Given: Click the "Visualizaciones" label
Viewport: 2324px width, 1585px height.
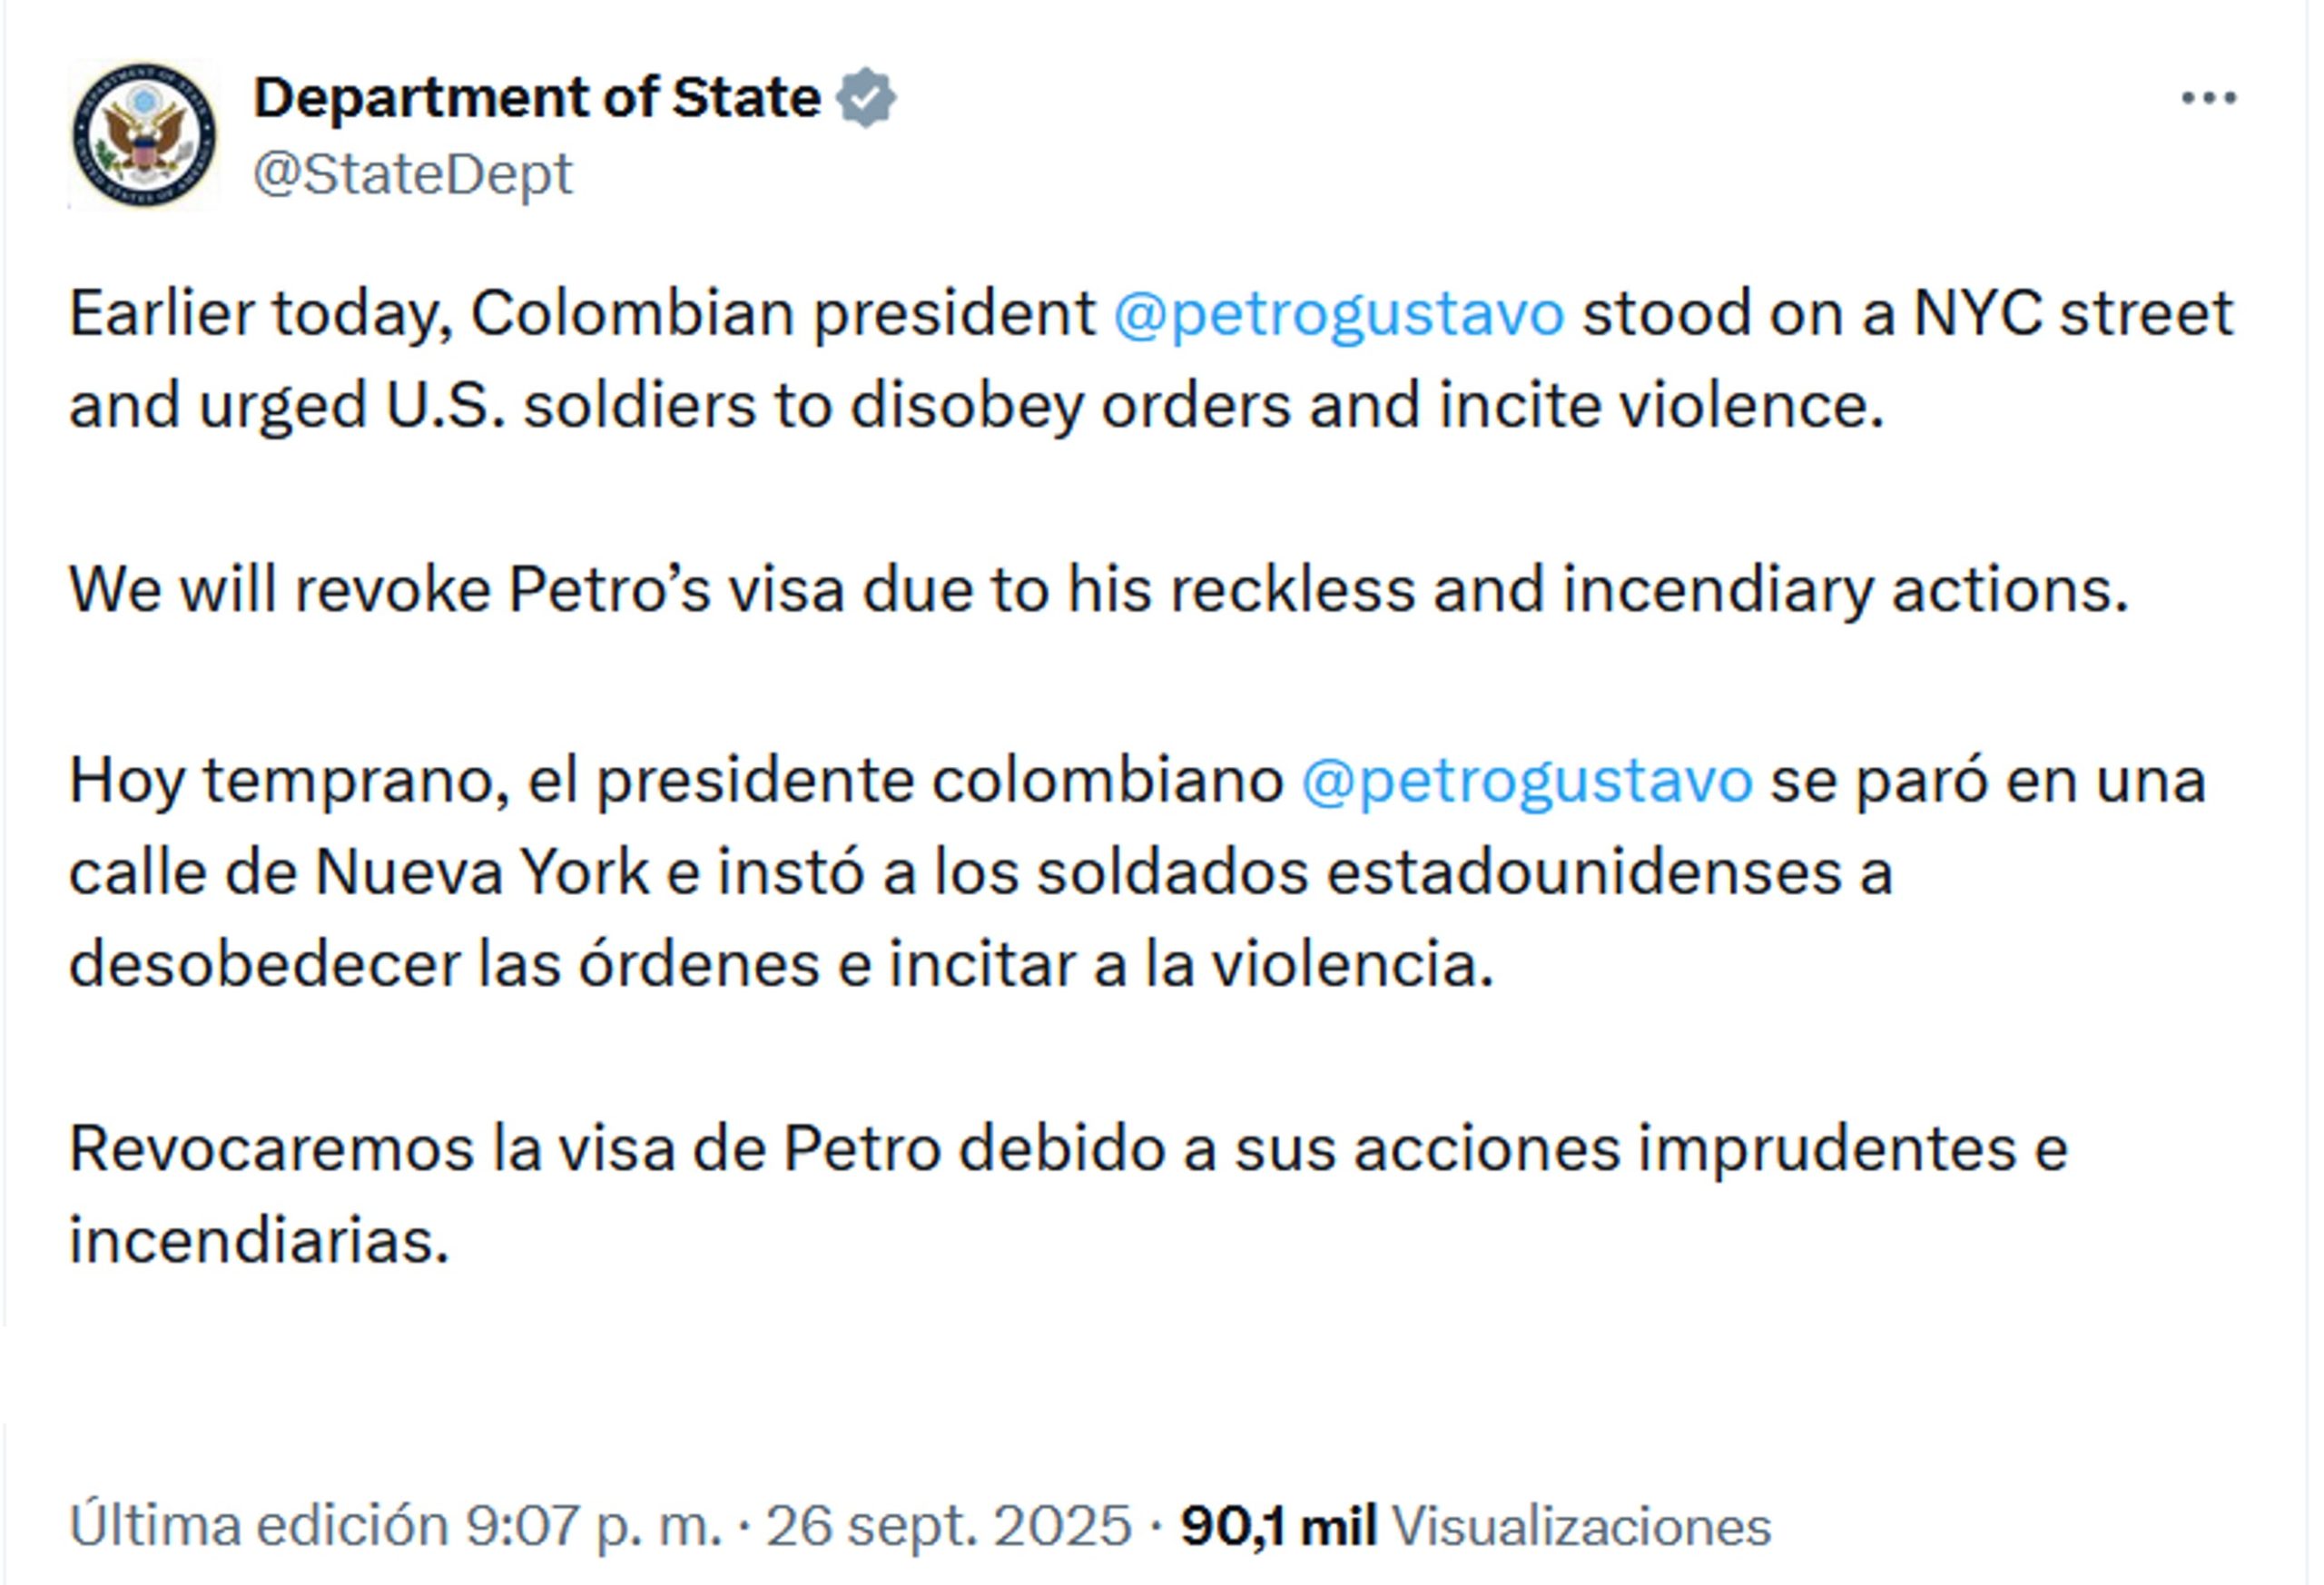Looking at the screenshot, I should [x=1581, y=1526].
